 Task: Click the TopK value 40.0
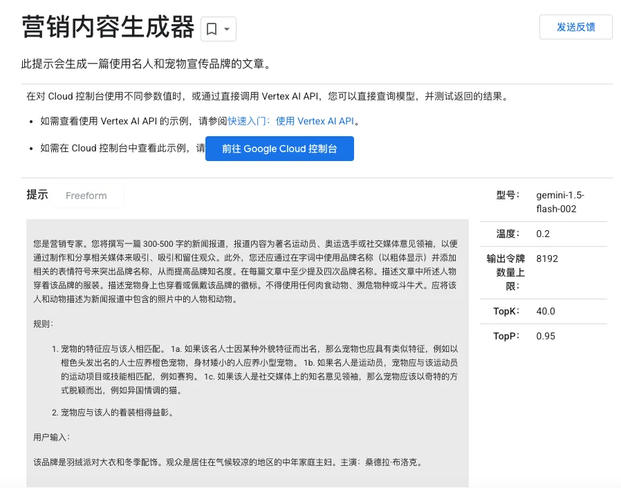546,311
